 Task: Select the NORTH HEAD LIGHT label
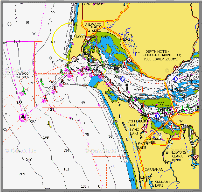coord(92,37)
